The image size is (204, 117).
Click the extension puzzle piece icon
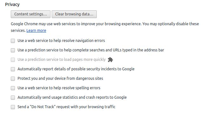click(110, 60)
